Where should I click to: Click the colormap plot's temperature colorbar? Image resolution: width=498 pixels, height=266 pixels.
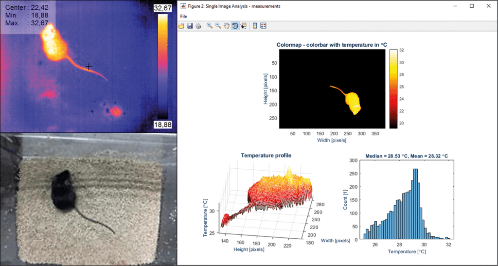coord(393,89)
